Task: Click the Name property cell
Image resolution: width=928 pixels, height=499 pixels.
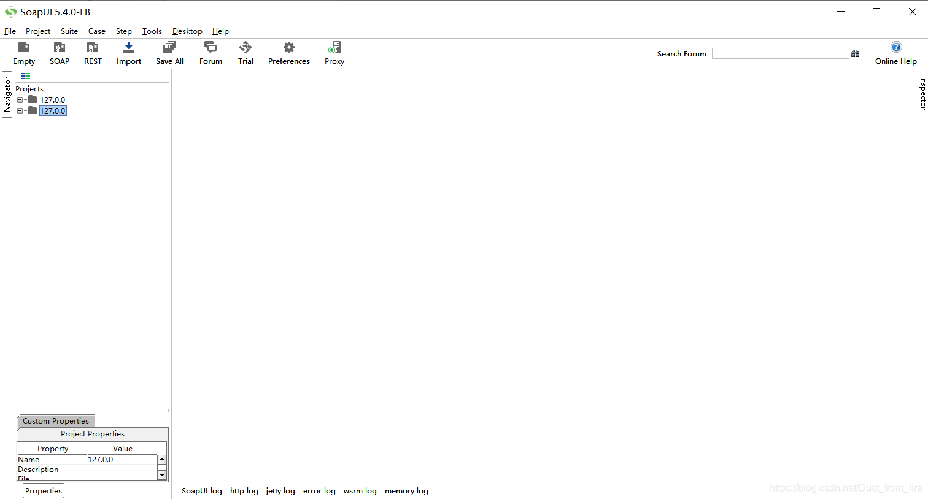Action: coord(52,460)
